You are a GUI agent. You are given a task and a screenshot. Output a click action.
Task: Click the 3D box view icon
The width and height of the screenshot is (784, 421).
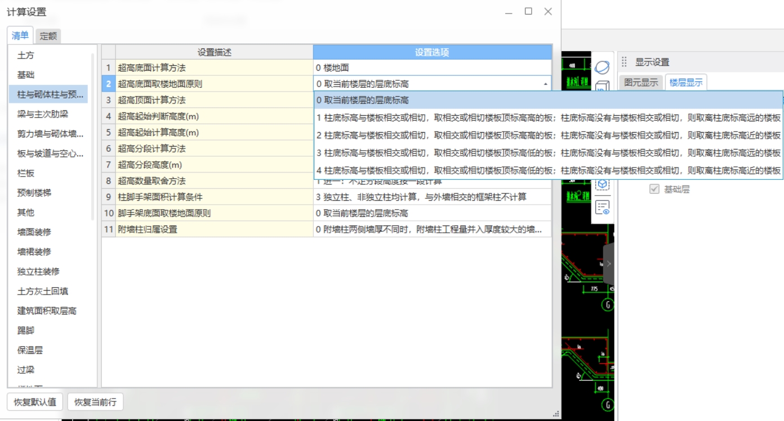click(602, 85)
